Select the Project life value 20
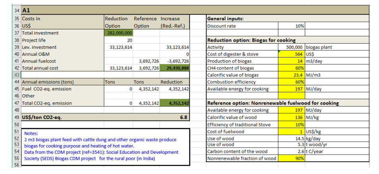The height and width of the screenshot is (174, 379). coord(118,40)
